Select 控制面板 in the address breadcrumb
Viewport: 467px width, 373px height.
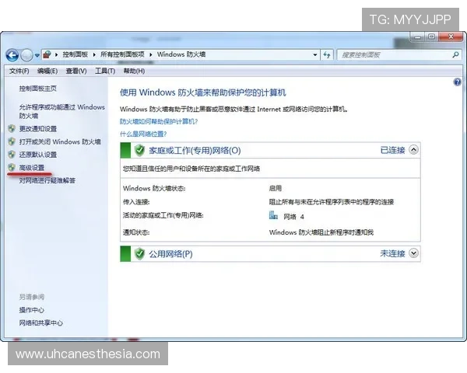click(x=75, y=54)
